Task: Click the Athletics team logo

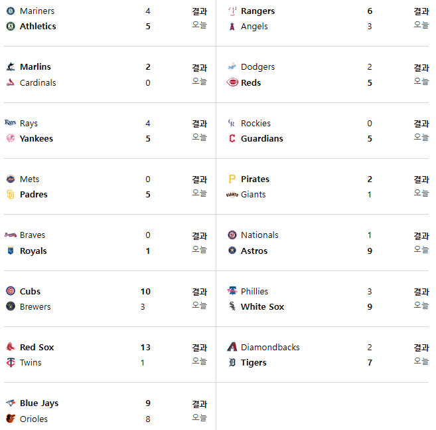Action: click(x=11, y=26)
